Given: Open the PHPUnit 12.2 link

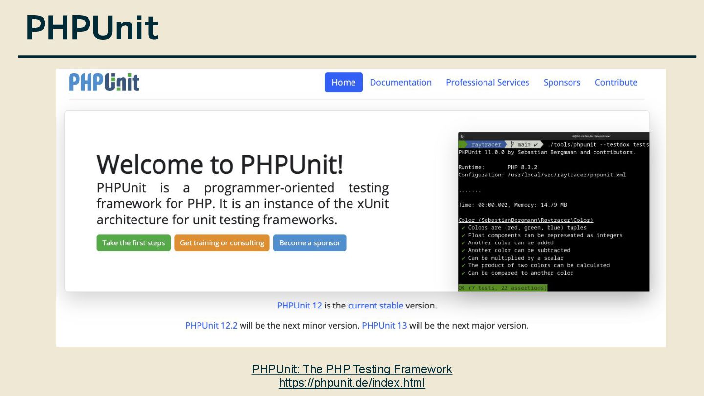Looking at the screenshot, I should click(211, 325).
